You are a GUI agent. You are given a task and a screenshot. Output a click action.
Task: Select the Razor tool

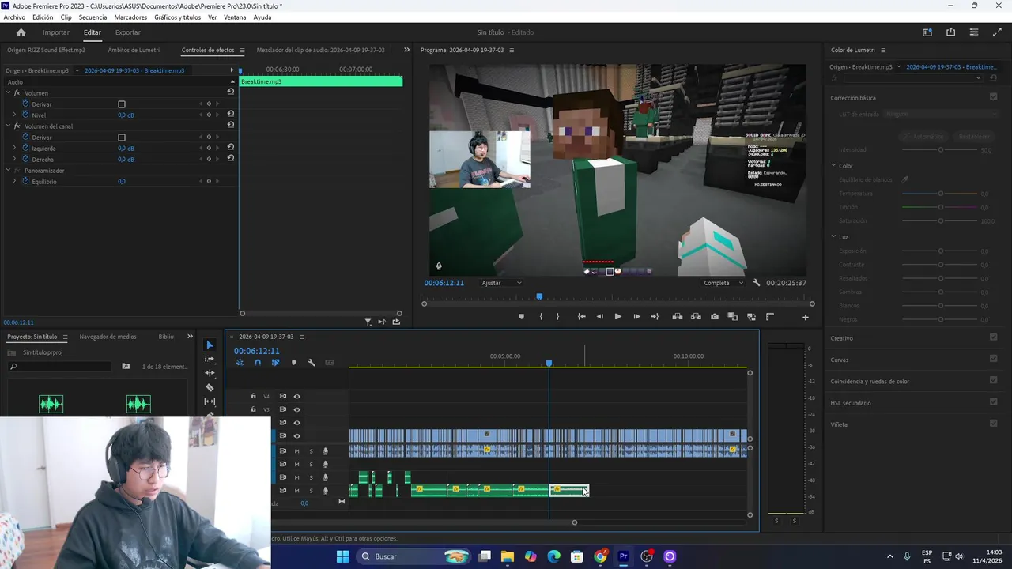pyautogui.click(x=210, y=387)
